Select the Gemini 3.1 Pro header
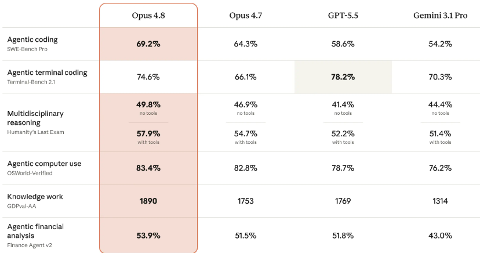 click(440, 15)
